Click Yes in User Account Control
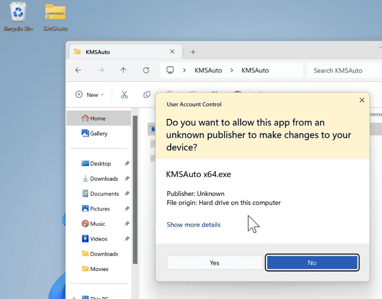Image resolution: width=382 pixels, height=299 pixels. [x=214, y=263]
